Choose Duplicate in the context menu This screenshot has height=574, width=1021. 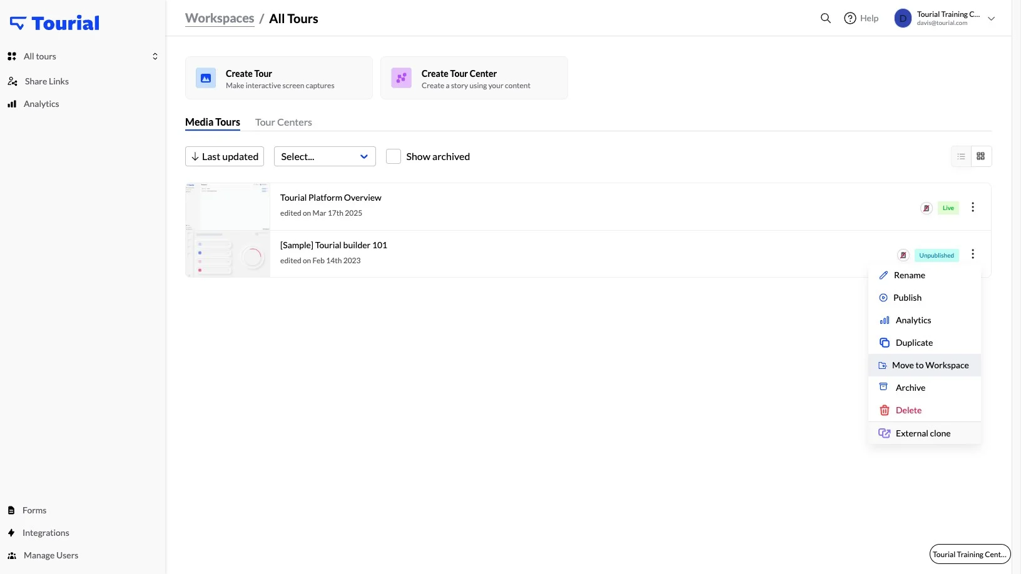pos(925,343)
